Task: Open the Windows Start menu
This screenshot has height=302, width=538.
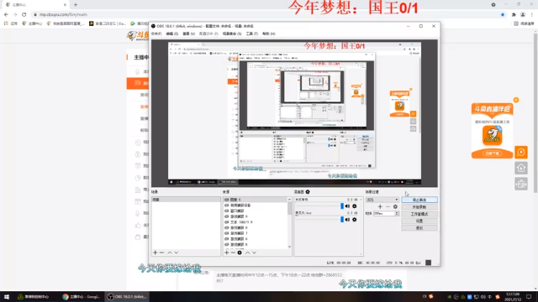Action: (6, 297)
